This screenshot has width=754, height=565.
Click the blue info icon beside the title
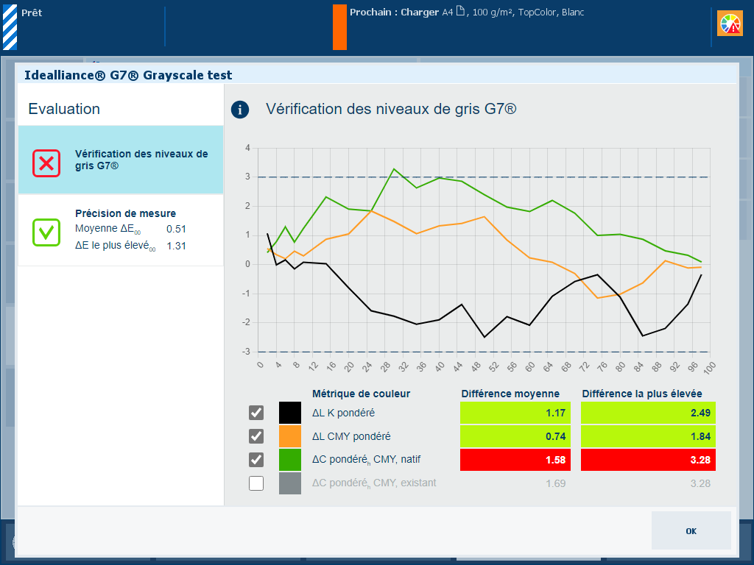coord(240,110)
